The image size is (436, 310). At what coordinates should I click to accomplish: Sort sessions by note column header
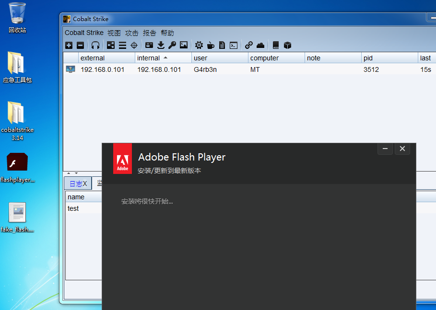pos(333,58)
